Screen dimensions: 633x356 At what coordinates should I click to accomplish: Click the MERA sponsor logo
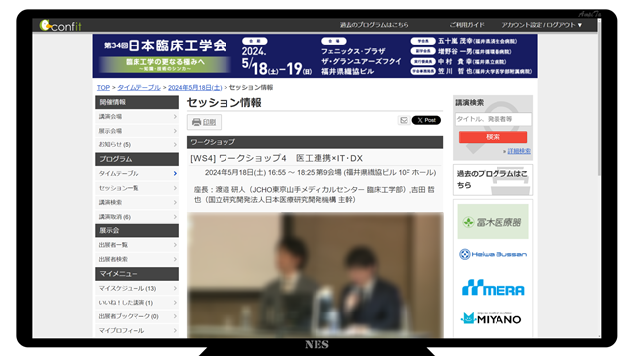point(493,288)
